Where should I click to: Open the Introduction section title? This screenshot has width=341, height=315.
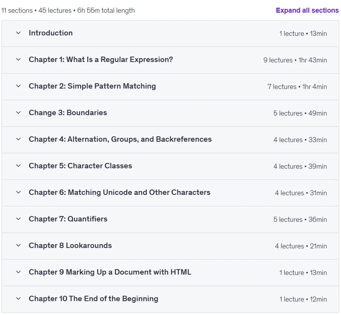pyautogui.click(x=51, y=33)
